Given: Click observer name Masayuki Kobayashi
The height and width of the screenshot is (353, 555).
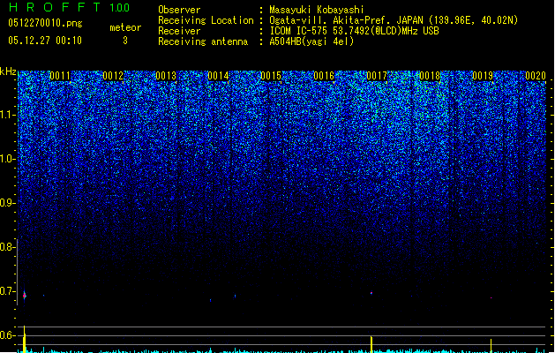Looking at the screenshot, I should coord(317,10).
